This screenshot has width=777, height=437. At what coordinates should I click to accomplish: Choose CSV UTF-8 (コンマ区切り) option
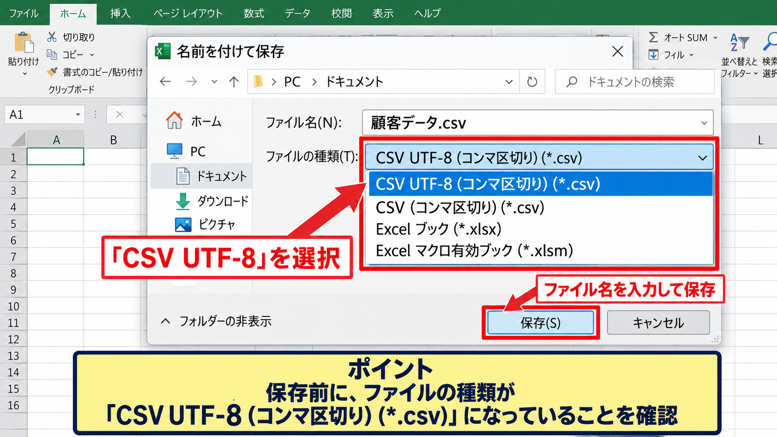(540, 184)
